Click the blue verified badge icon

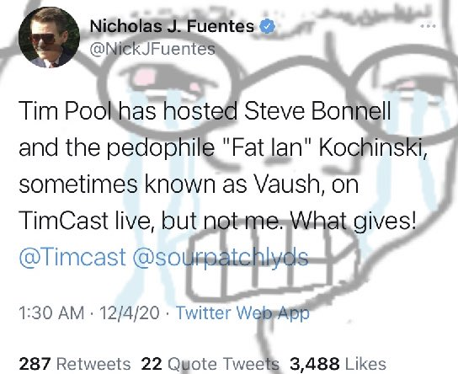tap(266, 26)
